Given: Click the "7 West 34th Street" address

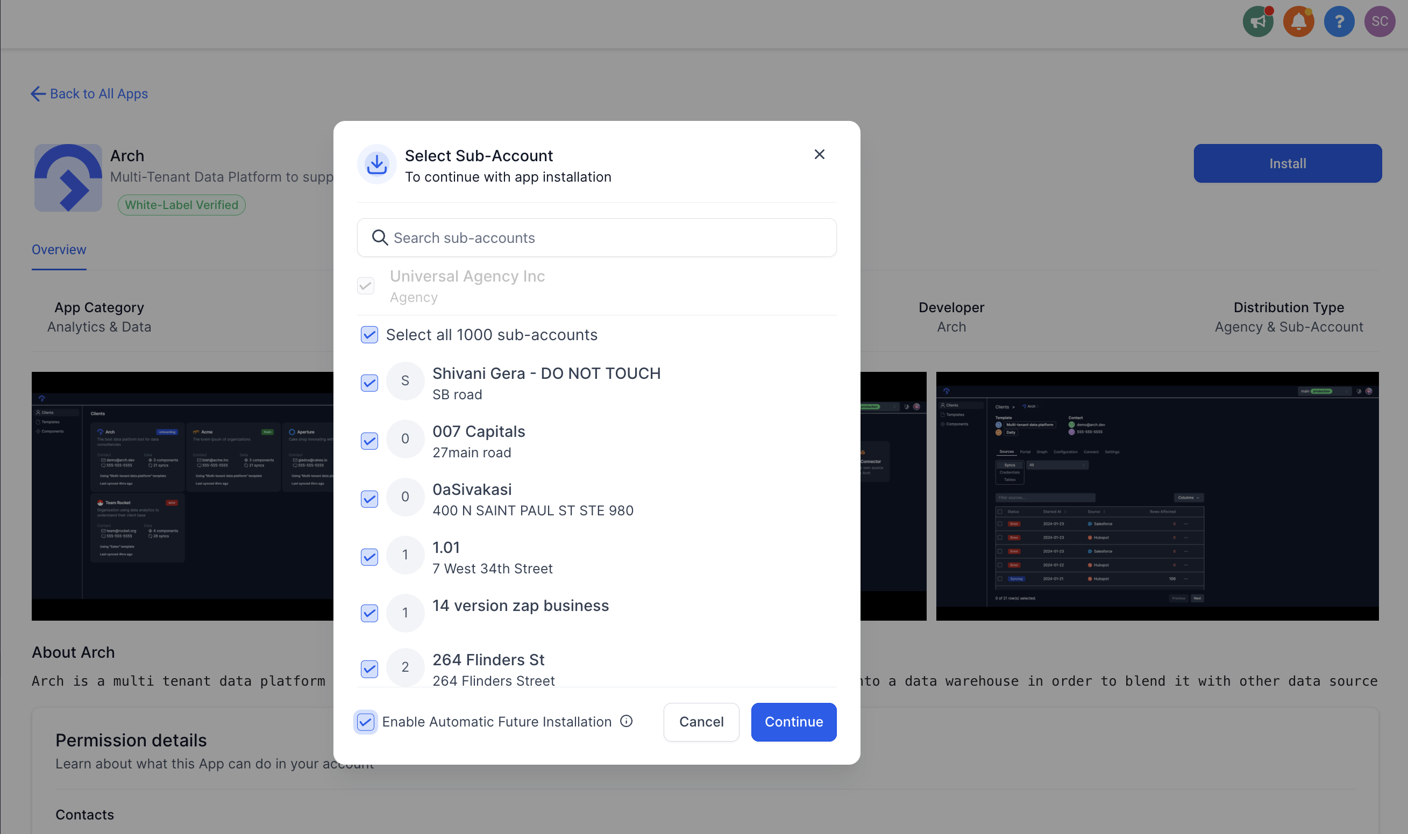Looking at the screenshot, I should [x=493, y=569].
